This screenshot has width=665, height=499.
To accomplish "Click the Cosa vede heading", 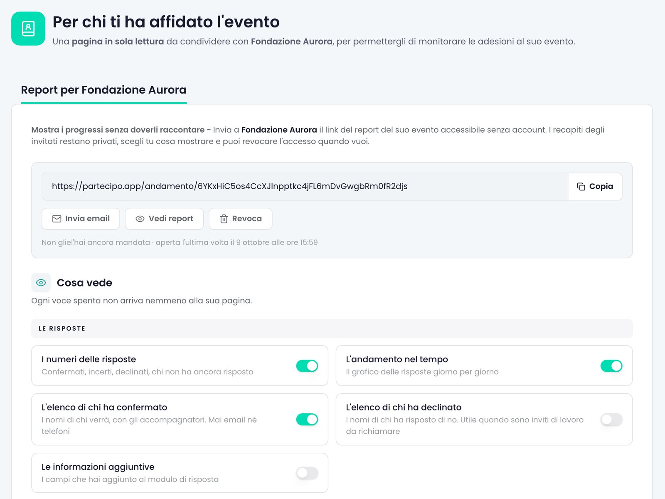I will pyautogui.click(x=84, y=283).
